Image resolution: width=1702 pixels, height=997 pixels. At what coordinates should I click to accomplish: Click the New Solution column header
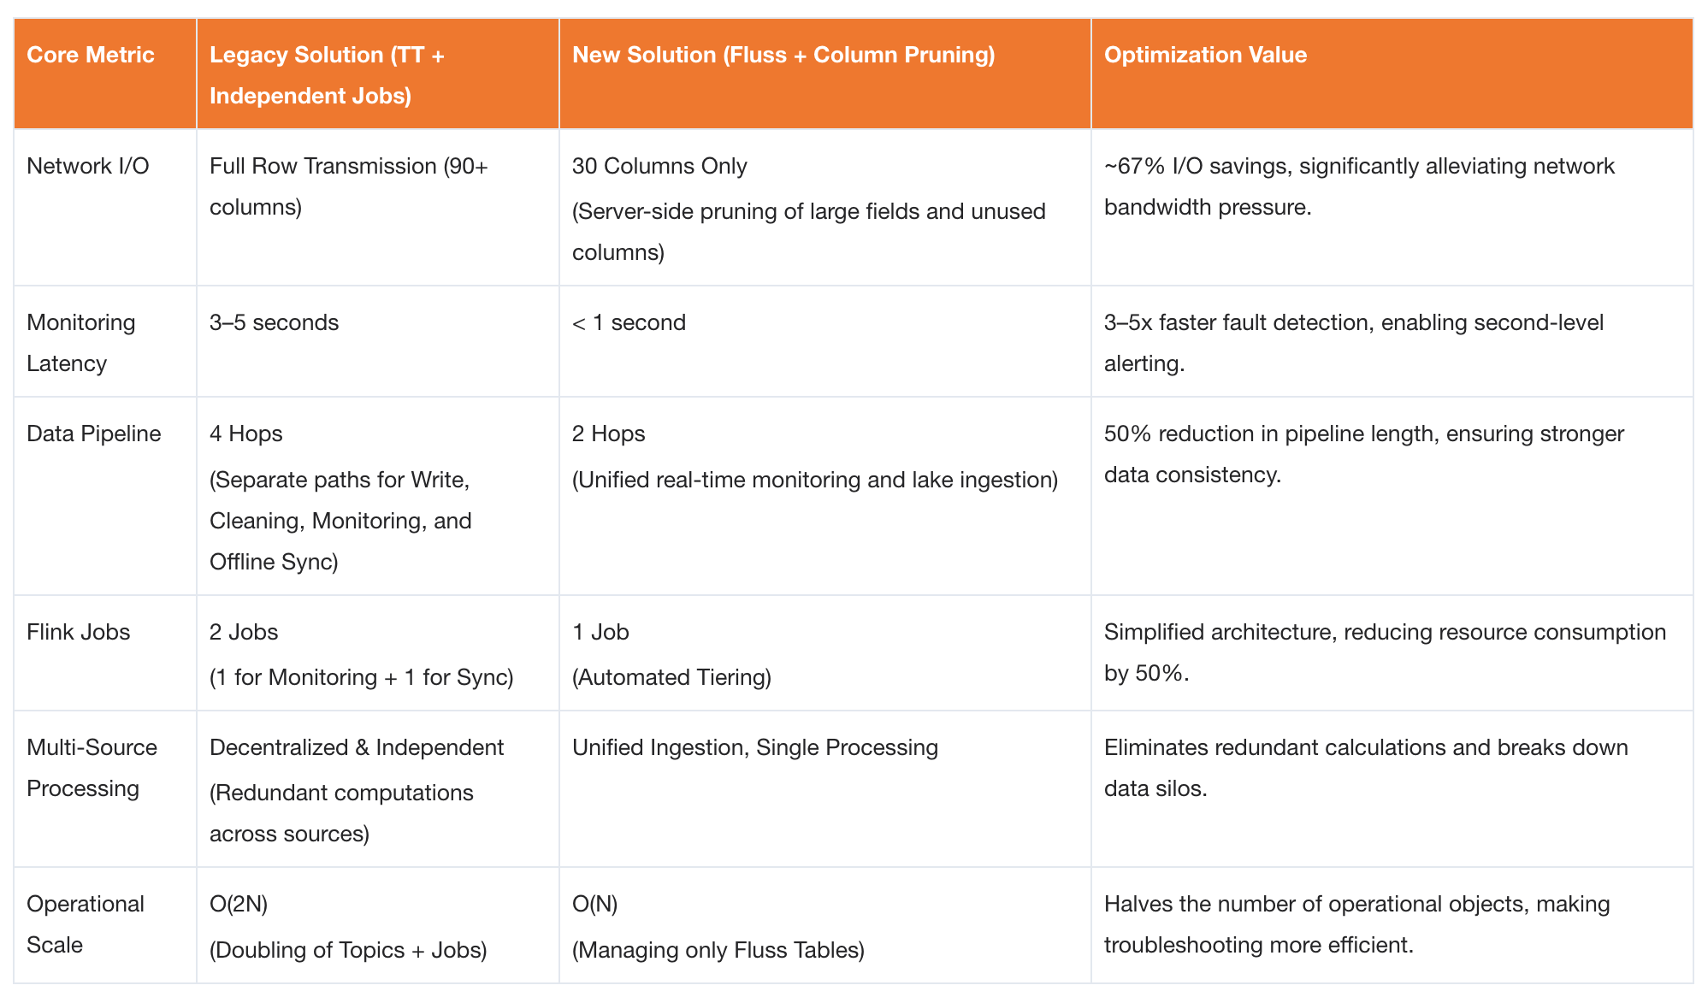coord(783,55)
